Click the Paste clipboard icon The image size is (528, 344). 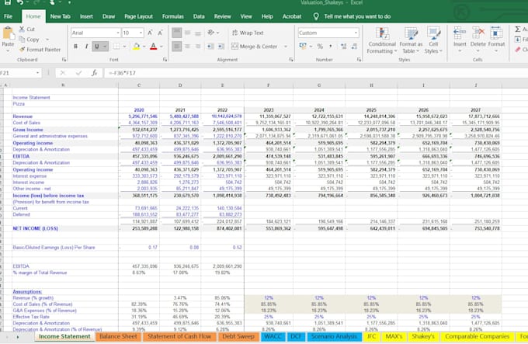(8, 33)
